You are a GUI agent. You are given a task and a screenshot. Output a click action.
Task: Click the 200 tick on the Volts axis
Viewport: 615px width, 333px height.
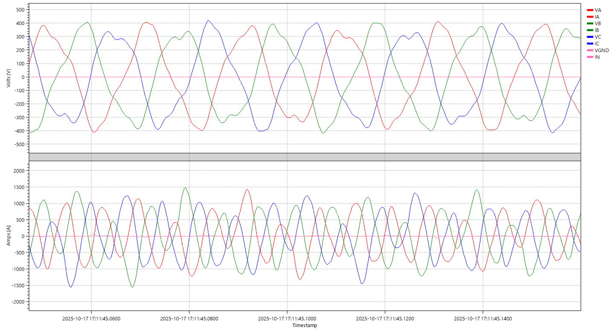[x=21, y=50]
